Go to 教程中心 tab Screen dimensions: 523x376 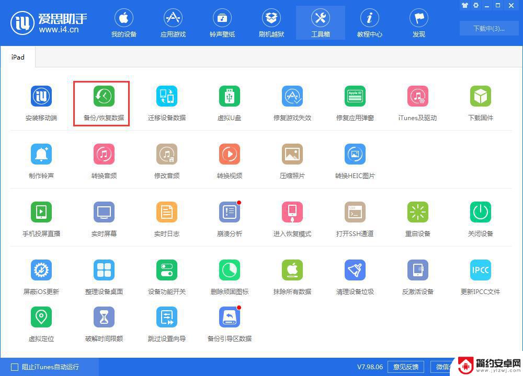coord(370,23)
